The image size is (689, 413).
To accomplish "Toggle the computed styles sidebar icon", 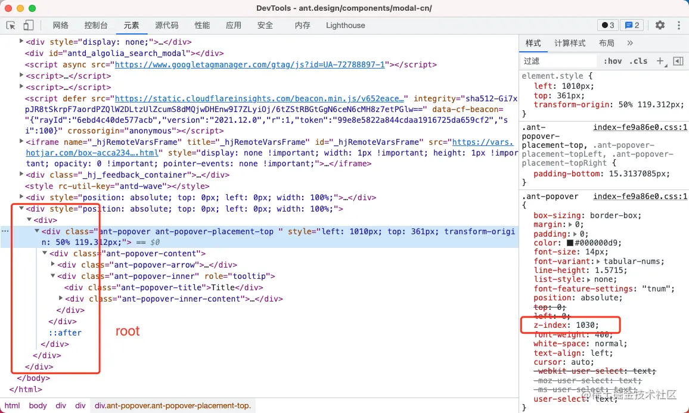I will tap(678, 61).
